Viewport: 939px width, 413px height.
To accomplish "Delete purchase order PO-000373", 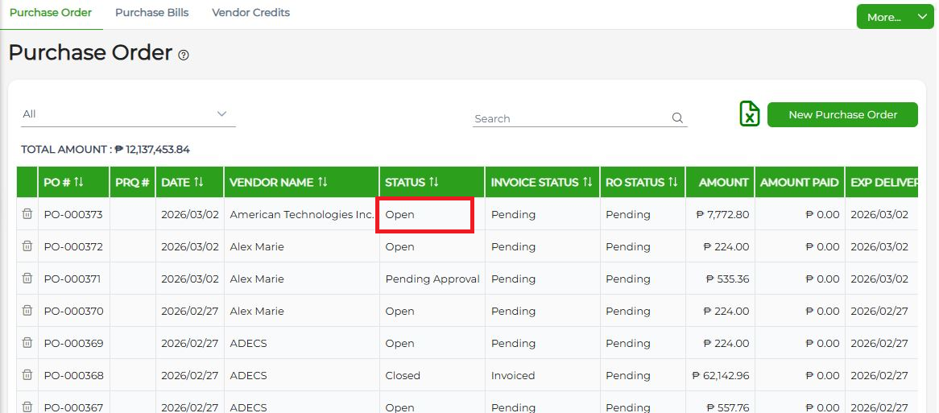I will point(27,214).
